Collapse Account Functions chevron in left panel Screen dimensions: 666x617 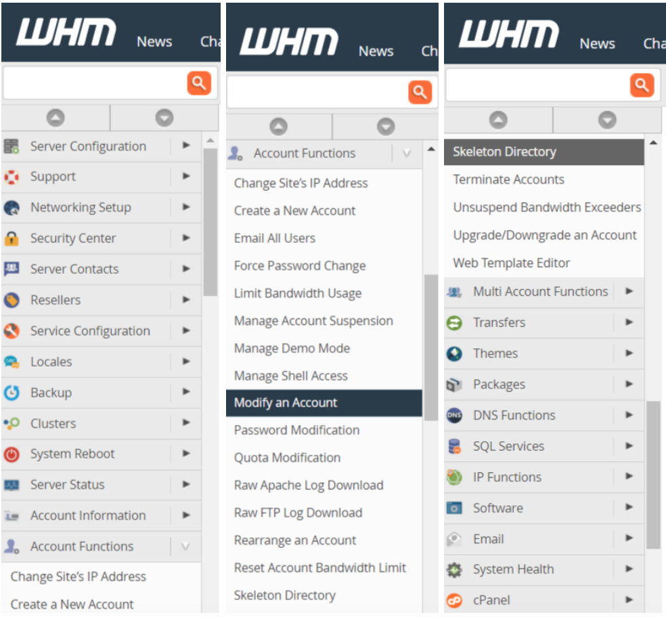click(x=185, y=546)
